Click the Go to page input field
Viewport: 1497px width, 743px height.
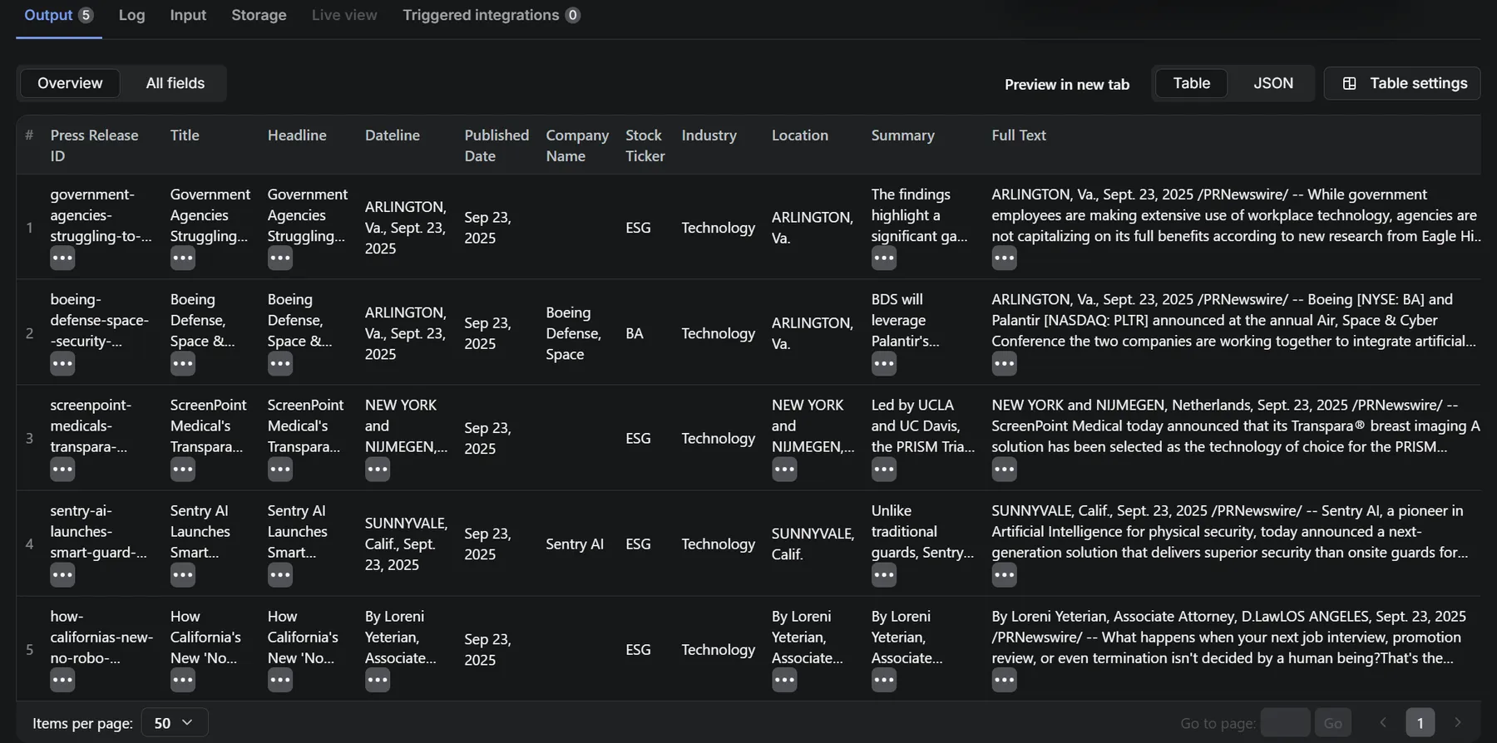point(1284,723)
